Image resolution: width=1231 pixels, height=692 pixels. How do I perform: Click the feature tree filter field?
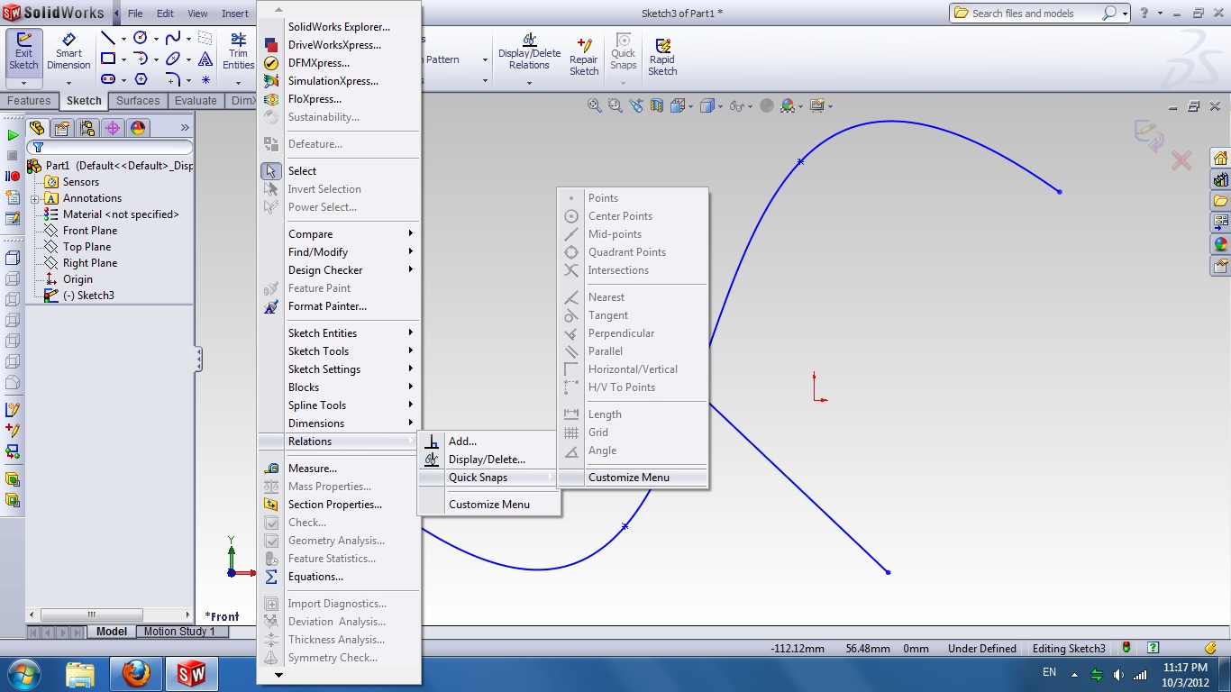[110, 147]
